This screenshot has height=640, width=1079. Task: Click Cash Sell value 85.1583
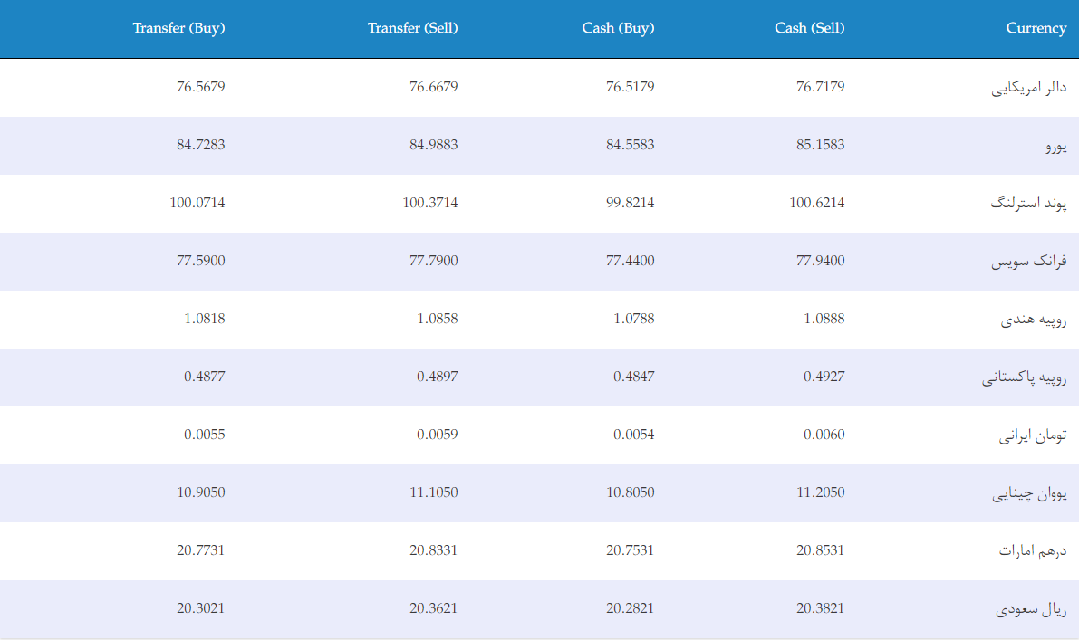click(820, 144)
